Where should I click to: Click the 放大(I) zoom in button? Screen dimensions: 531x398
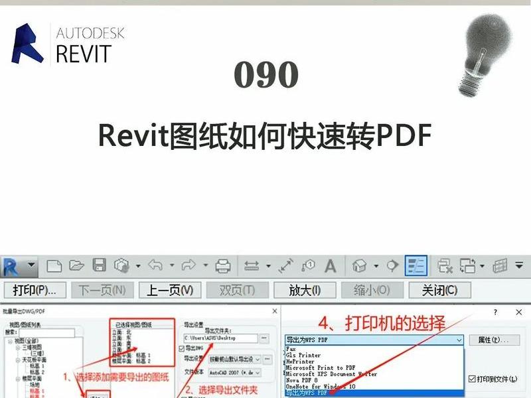(305, 291)
